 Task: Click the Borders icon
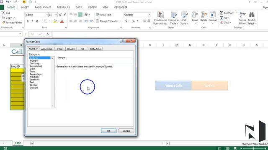coord(46,21)
